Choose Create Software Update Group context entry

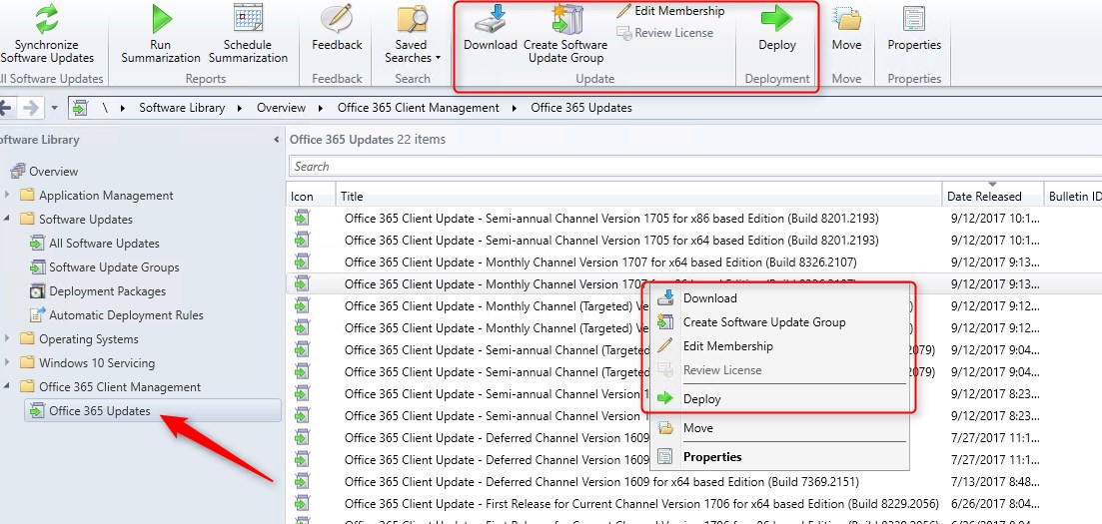pos(764,321)
